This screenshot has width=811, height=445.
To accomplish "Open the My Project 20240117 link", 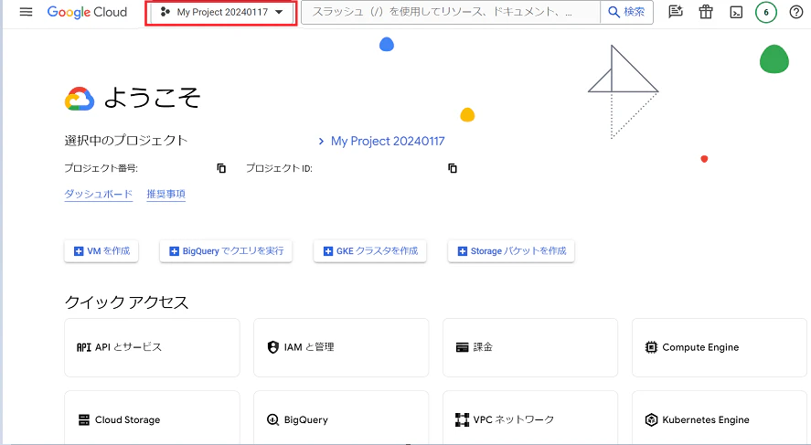I will coord(388,141).
